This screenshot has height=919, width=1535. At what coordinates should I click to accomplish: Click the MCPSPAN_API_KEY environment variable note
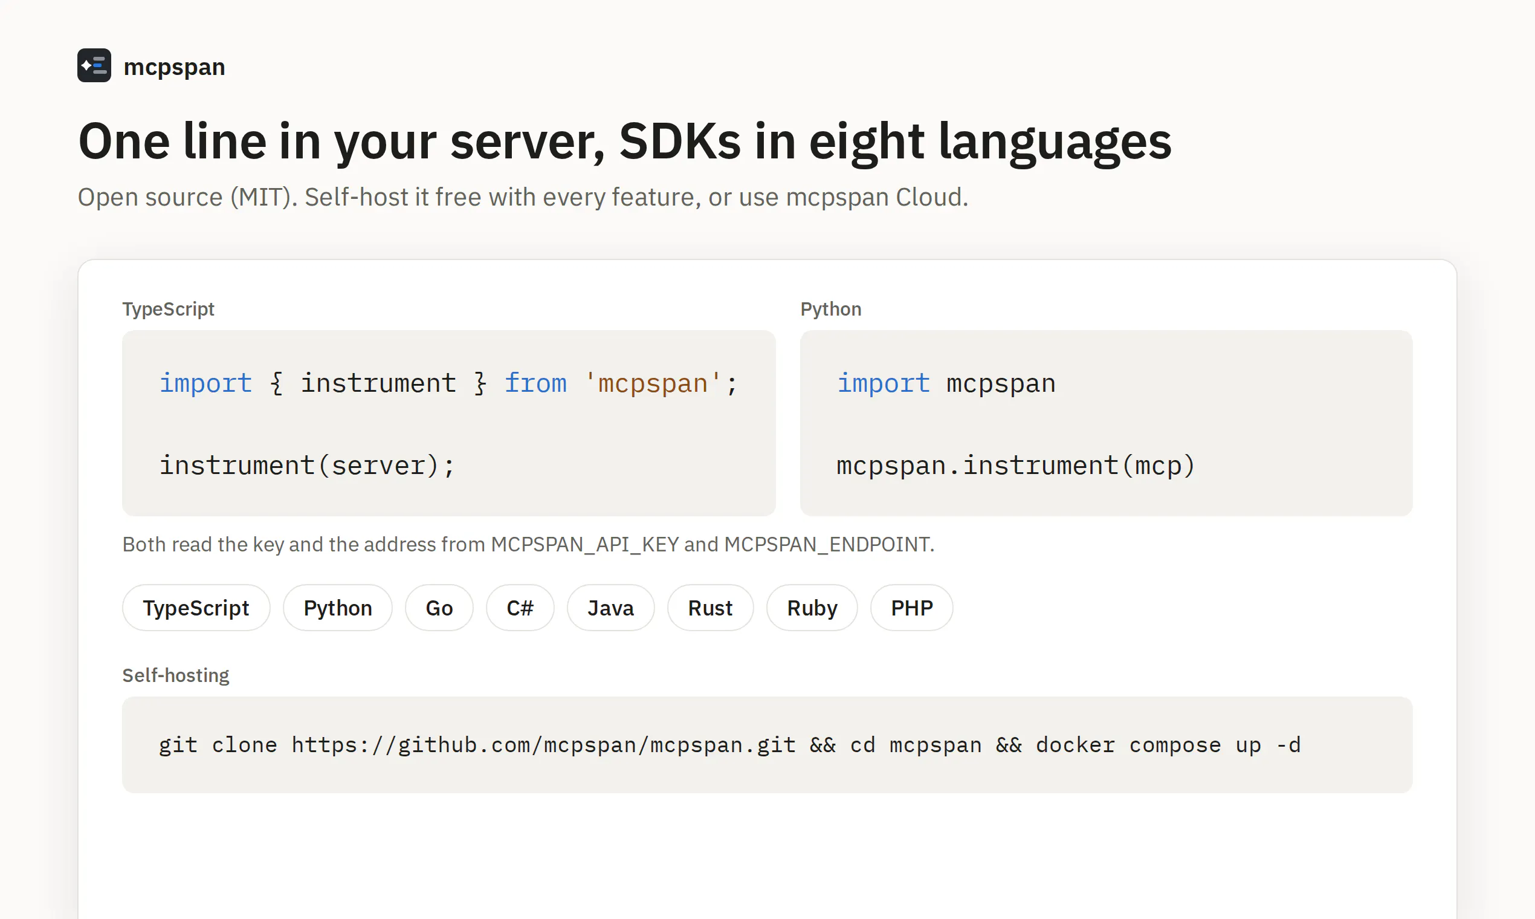coord(528,544)
